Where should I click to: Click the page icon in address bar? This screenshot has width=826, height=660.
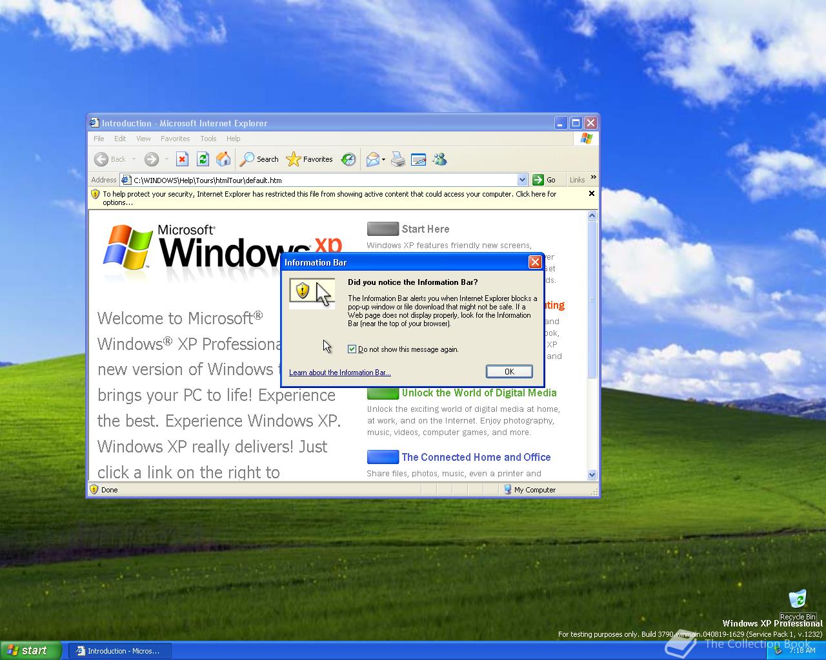pyautogui.click(x=126, y=180)
